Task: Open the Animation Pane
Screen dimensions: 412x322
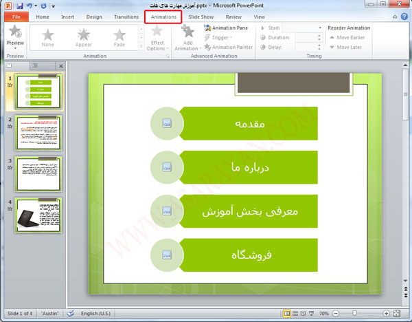Action: [225, 28]
